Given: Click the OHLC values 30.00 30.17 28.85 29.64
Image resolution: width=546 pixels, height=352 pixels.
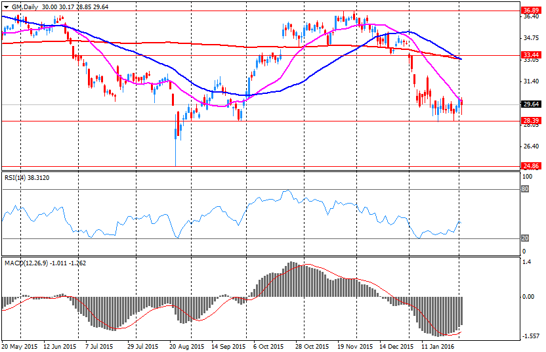Looking at the screenshot, I should click(75, 7).
